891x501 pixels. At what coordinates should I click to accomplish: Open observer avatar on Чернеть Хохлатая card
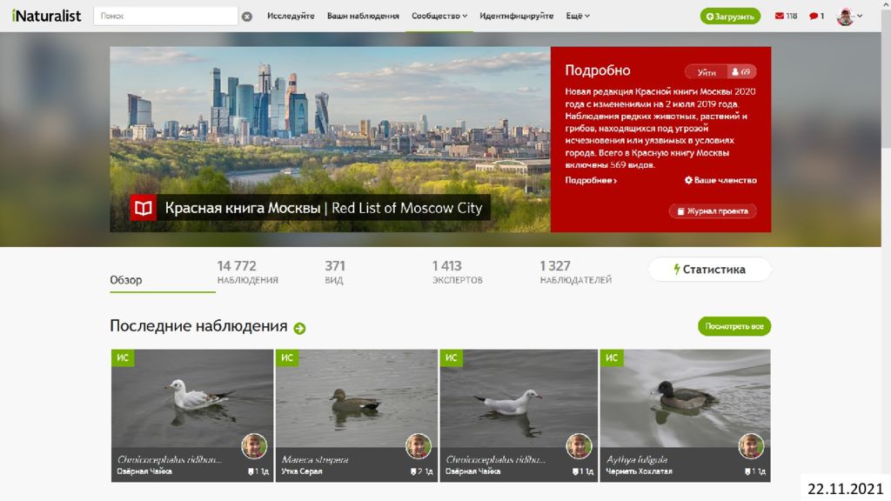pos(751,446)
